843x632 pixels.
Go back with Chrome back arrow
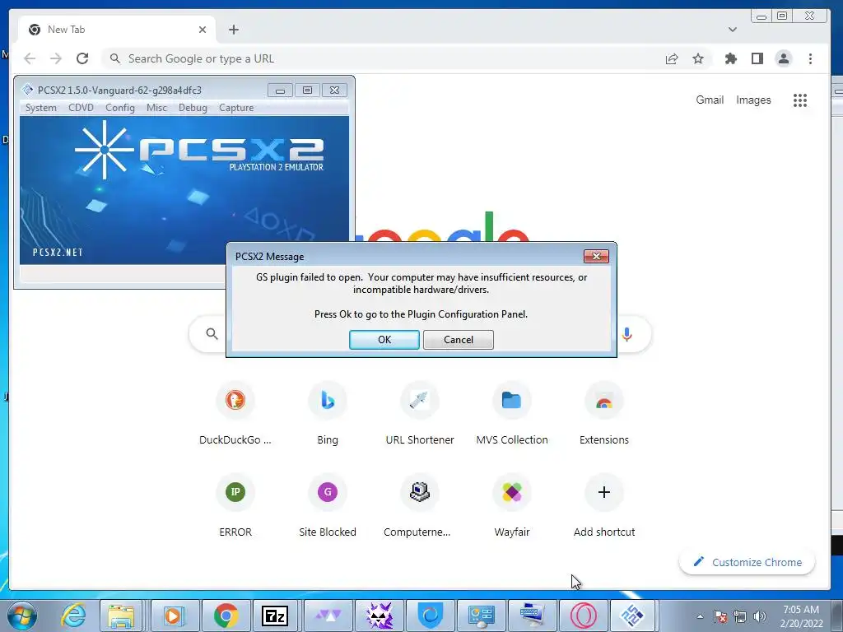pos(30,58)
